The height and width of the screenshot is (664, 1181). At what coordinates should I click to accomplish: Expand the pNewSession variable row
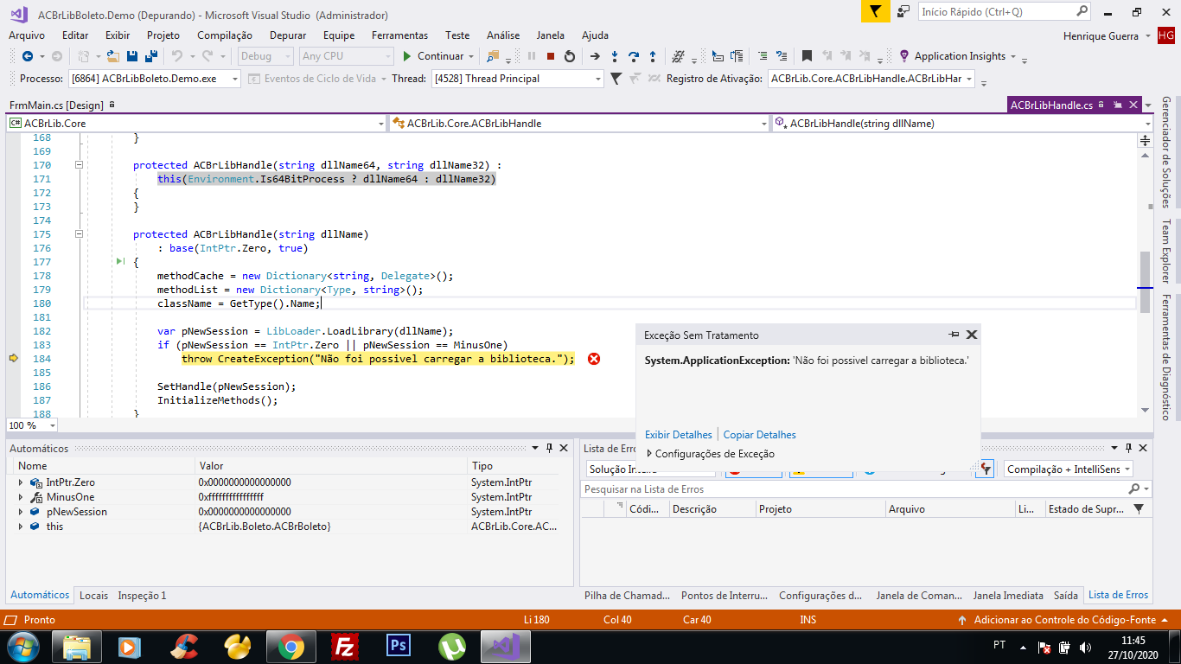click(x=21, y=512)
